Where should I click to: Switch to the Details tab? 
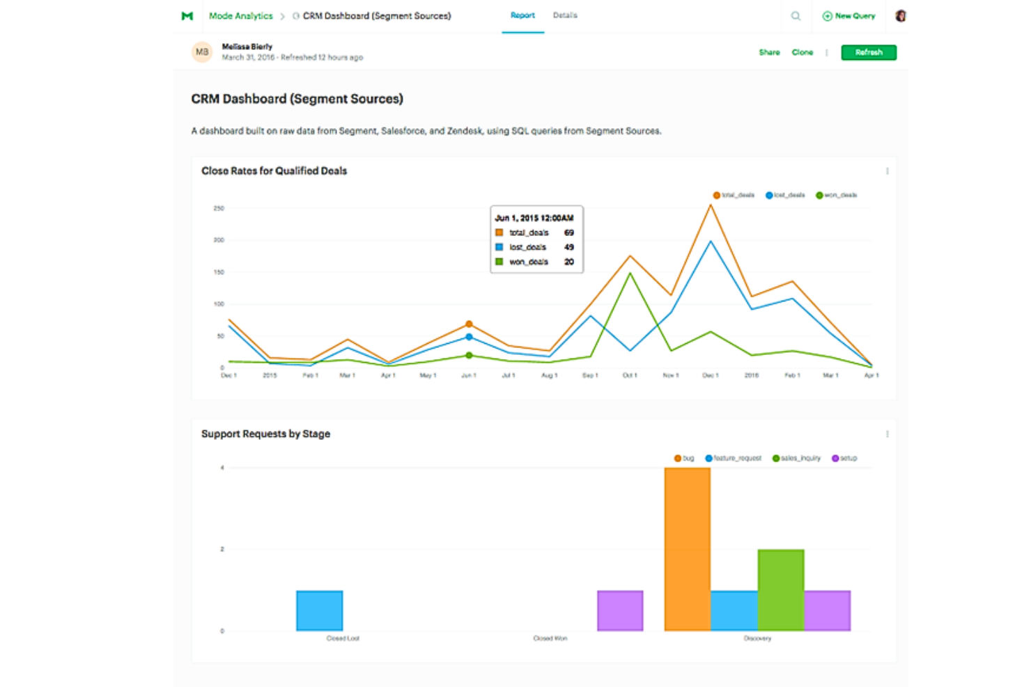[565, 15]
